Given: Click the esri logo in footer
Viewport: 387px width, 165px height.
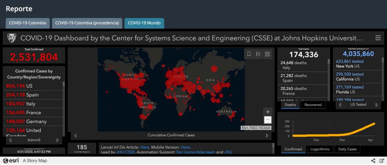Looking at the screenshot, I should click(x=11, y=161).
